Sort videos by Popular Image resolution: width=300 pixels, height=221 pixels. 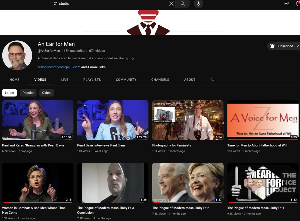point(28,93)
